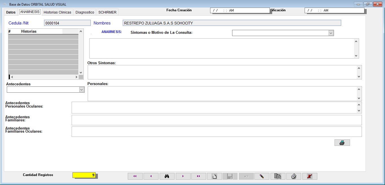Click down arrow of Otros Síntomas scrollbar

click(x=359, y=77)
